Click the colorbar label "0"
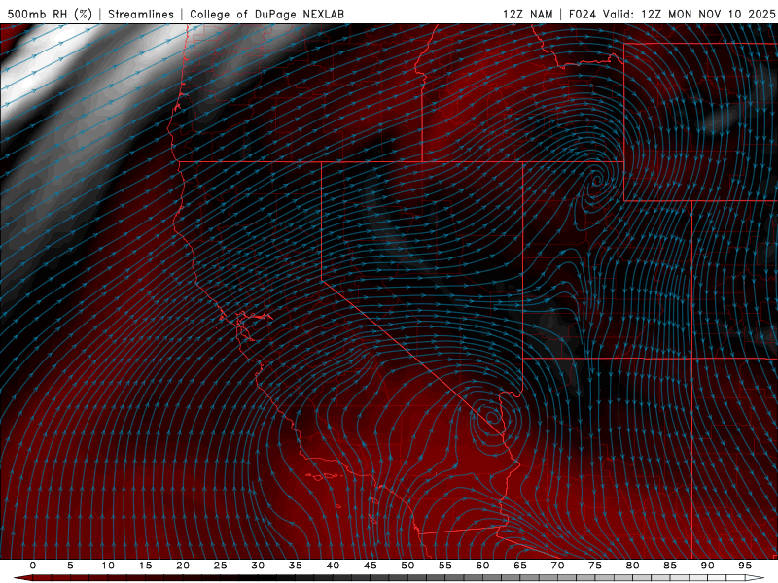Viewport: 778px width, 583px height. pos(33,566)
